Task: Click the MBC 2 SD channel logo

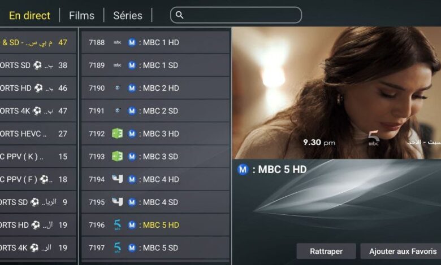Action: [x=118, y=111]
